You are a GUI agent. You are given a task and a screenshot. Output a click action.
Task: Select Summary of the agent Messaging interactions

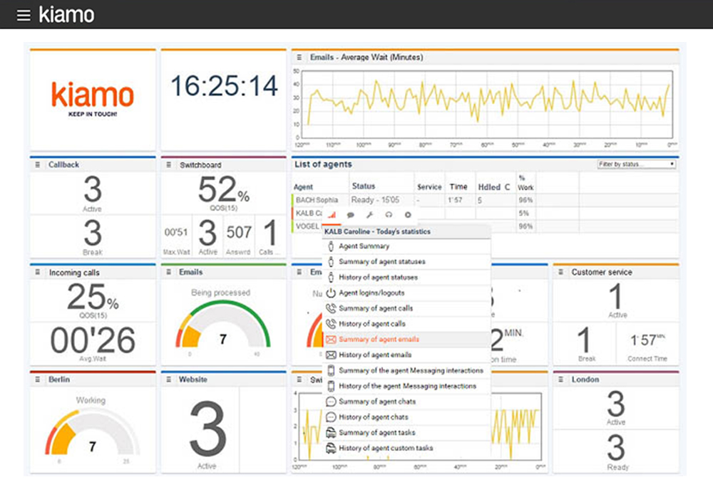click(406, 370)
